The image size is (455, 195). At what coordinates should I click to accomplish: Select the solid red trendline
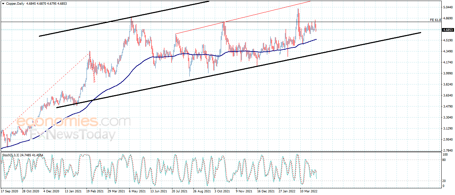243,18
